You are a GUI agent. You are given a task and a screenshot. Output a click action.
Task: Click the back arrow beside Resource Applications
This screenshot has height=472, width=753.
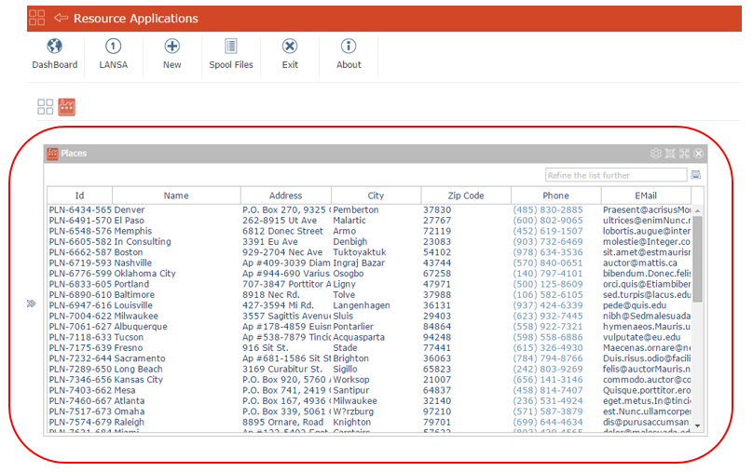coord(61,18)
